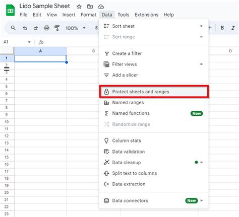Open the Help menu
The height and width of the screenshot is (217, 239).
coord(169,15)
